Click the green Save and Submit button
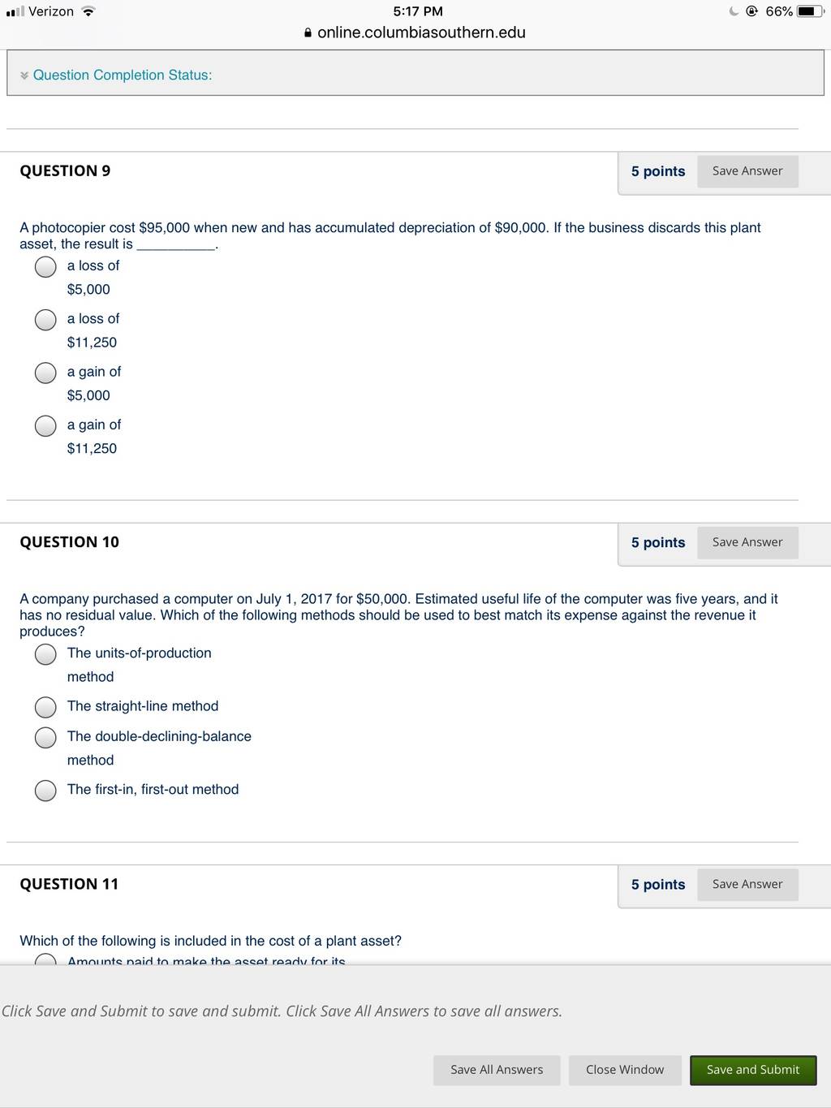Image resolution: width=831 pixels, height=1108 pixels. coord(753,1070)
